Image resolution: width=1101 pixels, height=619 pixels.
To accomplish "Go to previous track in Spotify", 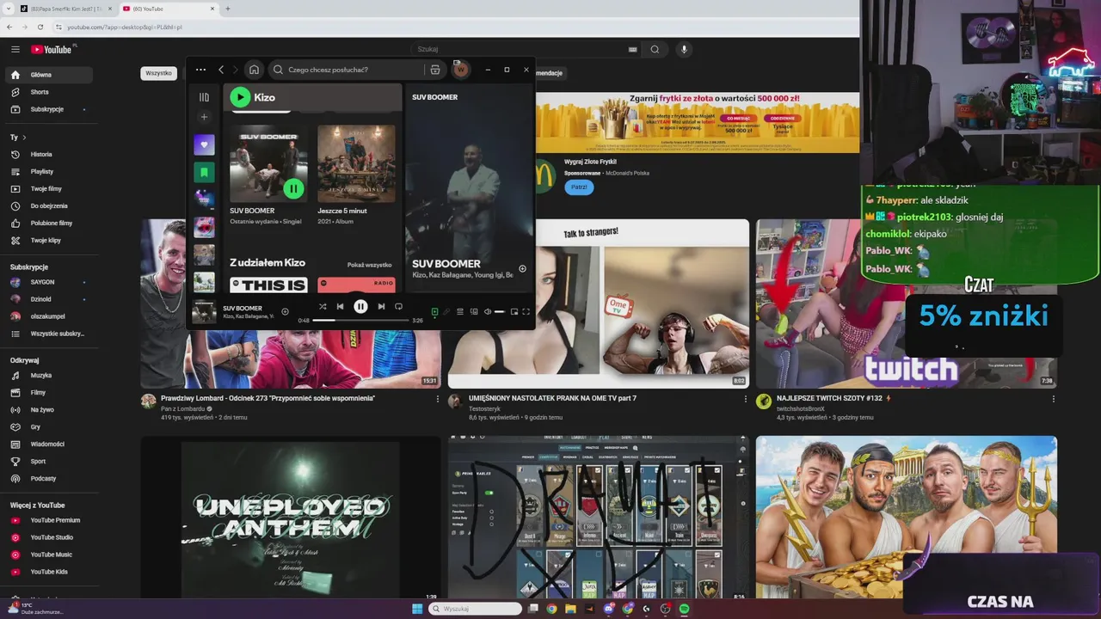I will point(340,306).
